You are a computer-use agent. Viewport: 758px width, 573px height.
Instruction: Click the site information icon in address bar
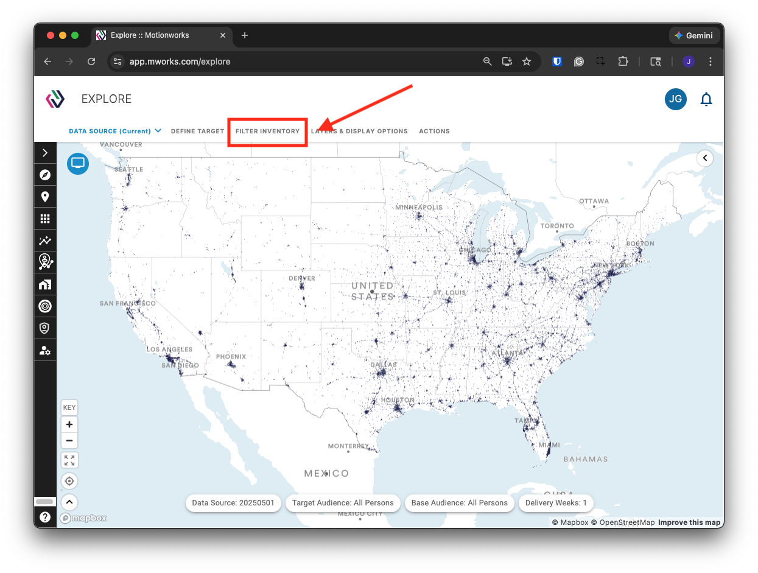coord(118,62)
